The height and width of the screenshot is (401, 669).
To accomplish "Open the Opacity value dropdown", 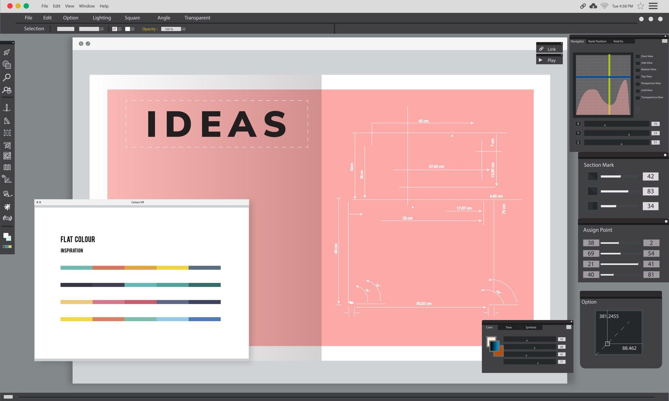I will tap(183, 29).
